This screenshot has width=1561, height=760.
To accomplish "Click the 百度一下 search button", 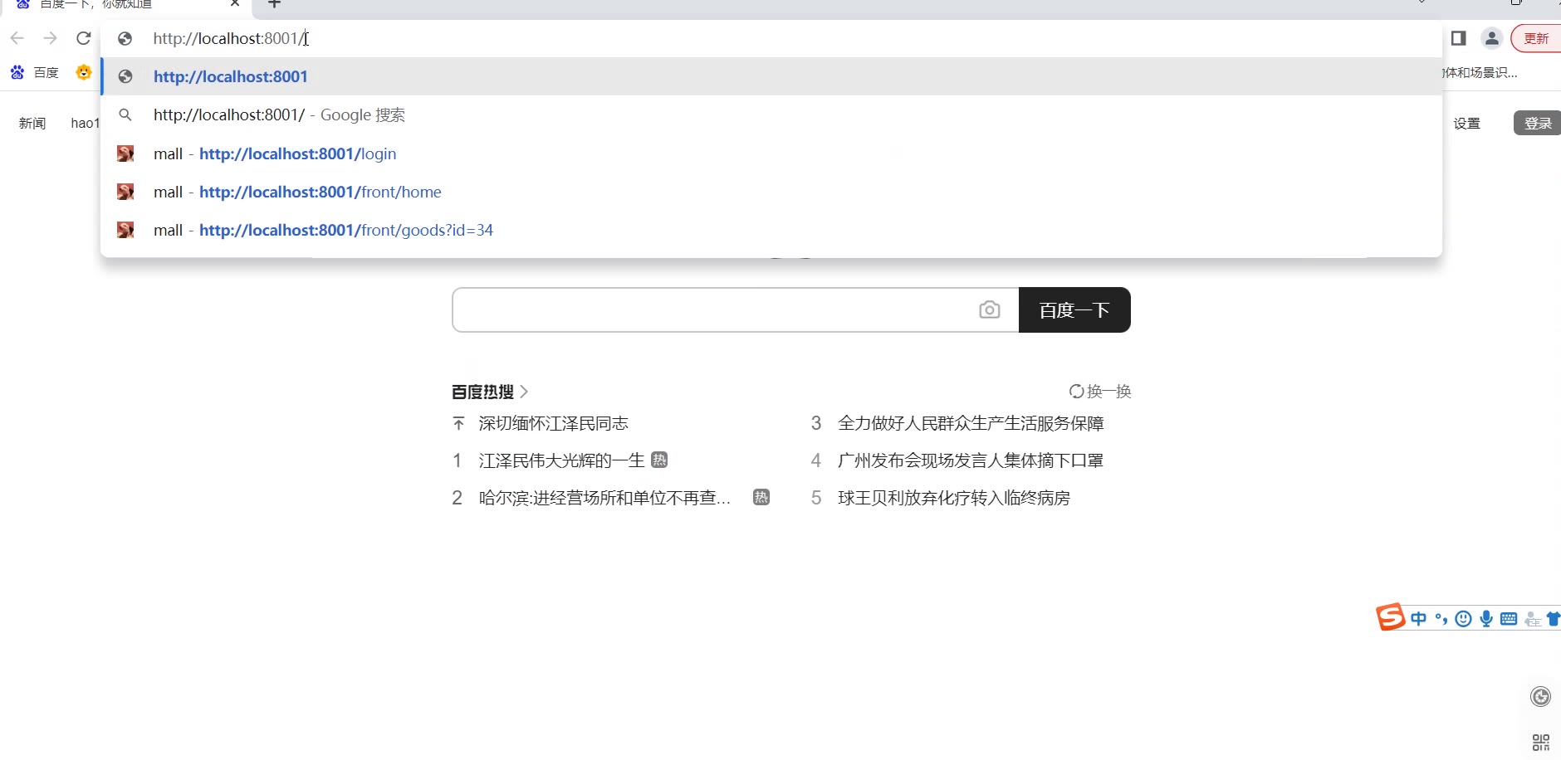I will click(x=1074, y=309).
